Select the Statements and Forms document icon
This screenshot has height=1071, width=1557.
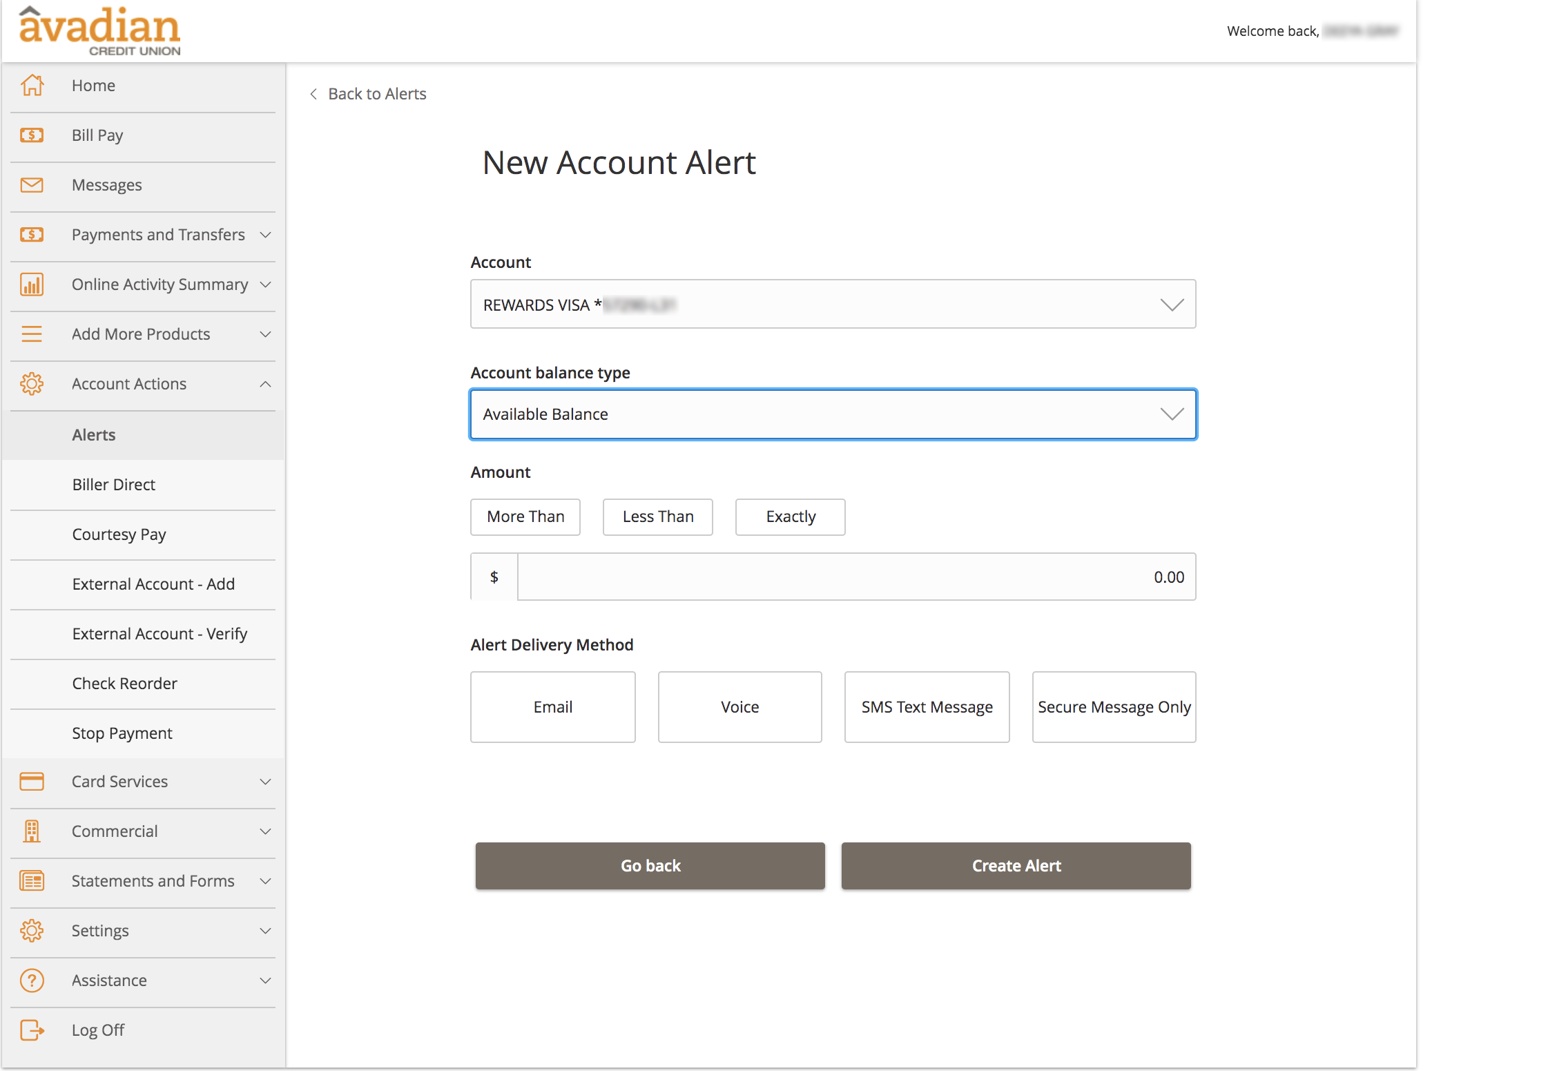[x=32, y=880]
